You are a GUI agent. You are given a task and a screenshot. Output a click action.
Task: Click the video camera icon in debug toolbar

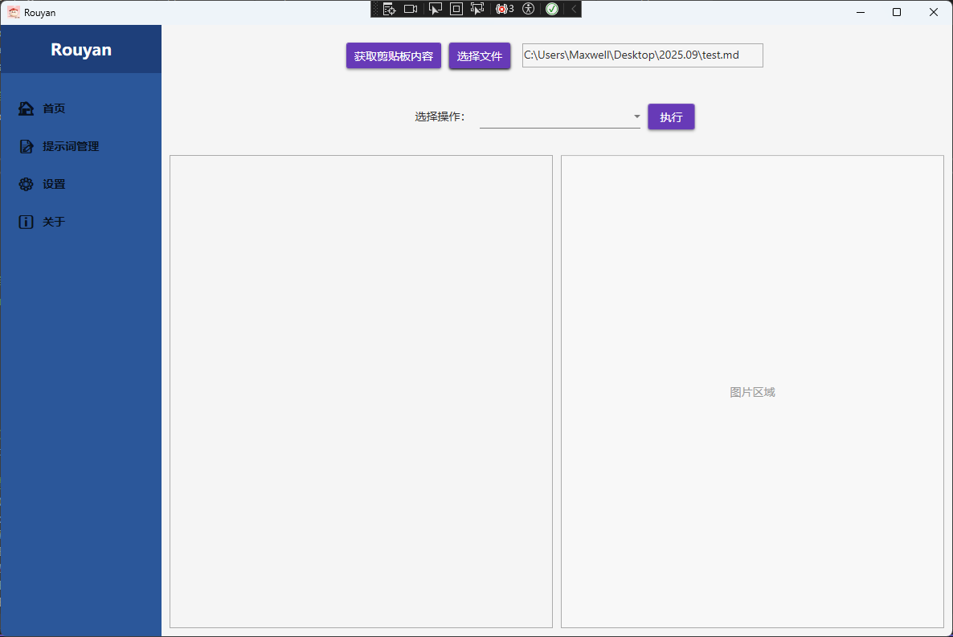(411, 9)
